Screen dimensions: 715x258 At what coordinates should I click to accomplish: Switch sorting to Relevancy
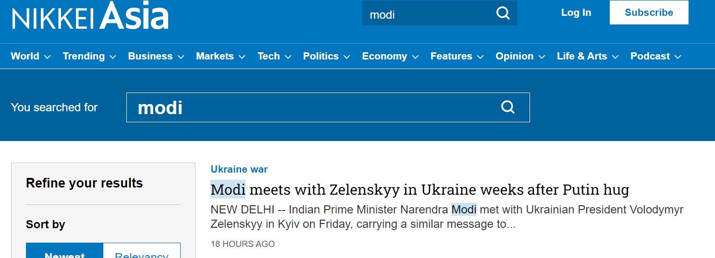click(142, 252)
